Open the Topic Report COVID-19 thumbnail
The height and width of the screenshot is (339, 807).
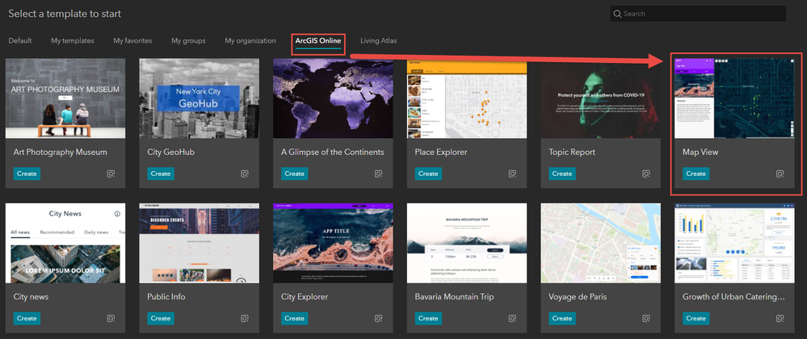point(601,98)
